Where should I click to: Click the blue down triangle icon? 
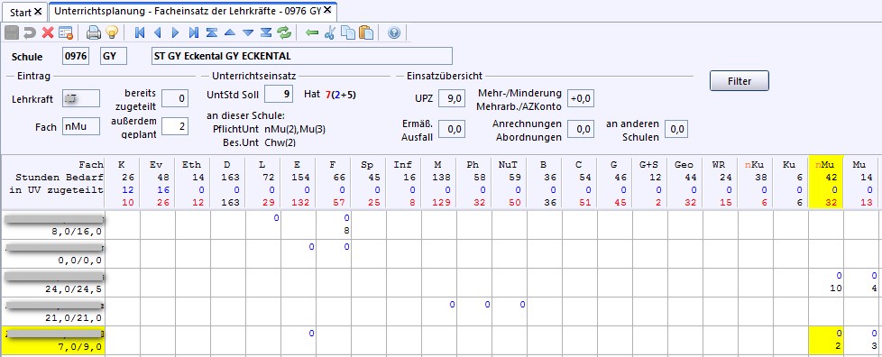(248, 32)
